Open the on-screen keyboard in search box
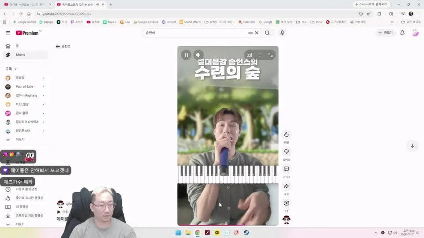Viewport: 424px width, 238px height. click(250, 33)
